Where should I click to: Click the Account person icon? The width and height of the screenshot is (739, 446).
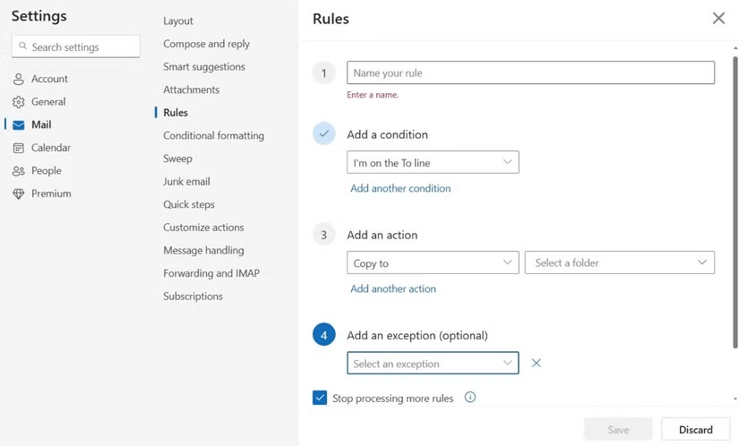pyautogui.click(x=19, y=79)
